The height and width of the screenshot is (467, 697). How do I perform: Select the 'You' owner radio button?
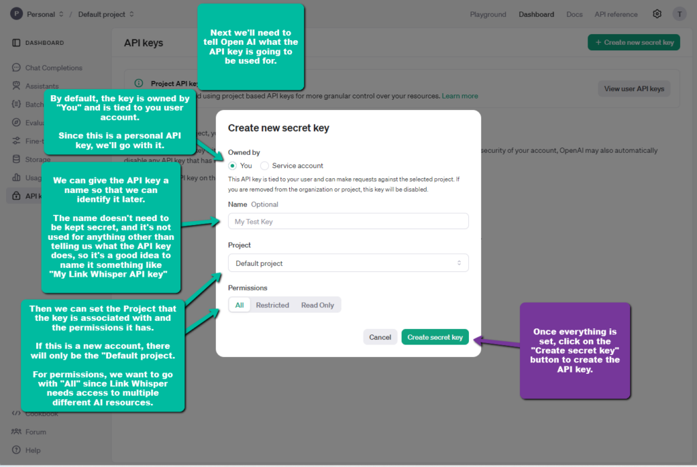(x=233, y=166)
